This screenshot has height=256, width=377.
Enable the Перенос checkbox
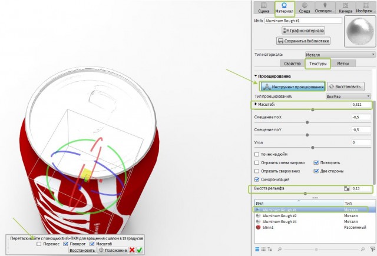[x=39, y=243]
